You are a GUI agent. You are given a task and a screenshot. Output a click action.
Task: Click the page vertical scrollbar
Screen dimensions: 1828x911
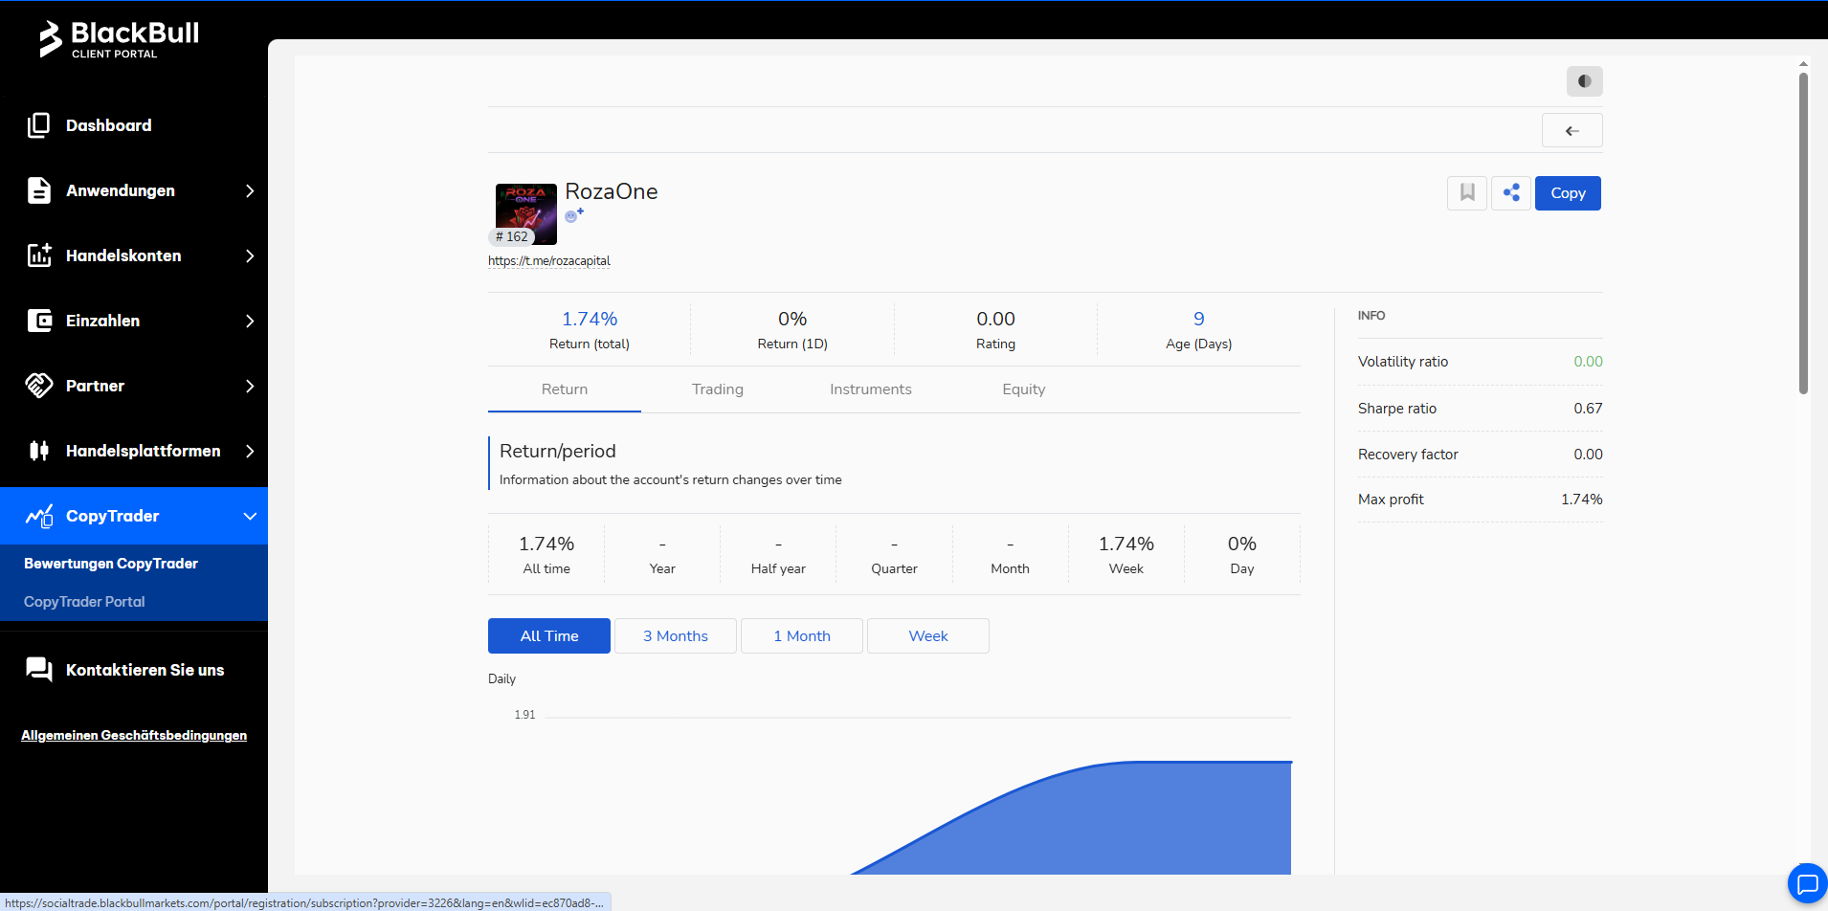(1803, 234)
